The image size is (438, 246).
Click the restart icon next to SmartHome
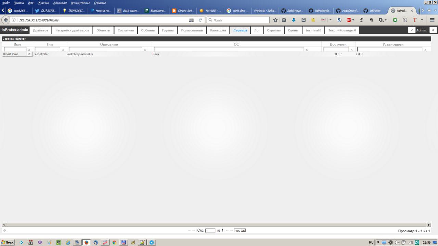point(29,54)
